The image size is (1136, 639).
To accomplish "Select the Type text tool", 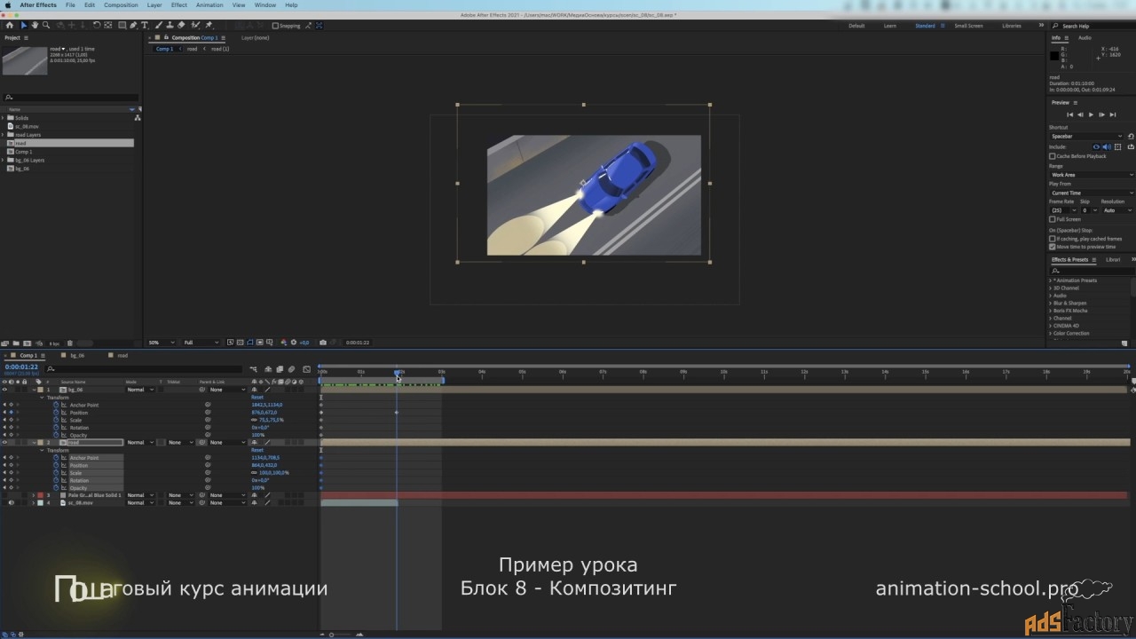I will [x=145, y=26].
